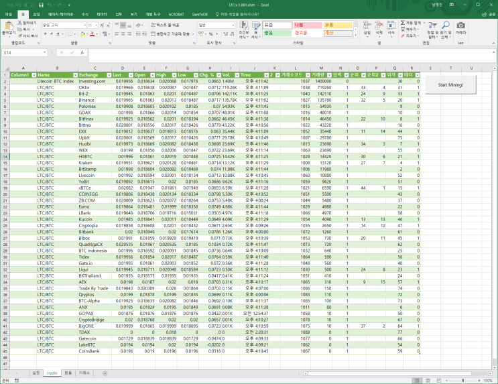Screen dimensions: 498x384
Task: Align text left icon
Action: click(117, 34)
